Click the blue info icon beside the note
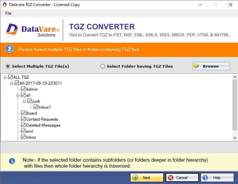Image resolution: width=238 pixels, height=184 pixels. (12, 161)
